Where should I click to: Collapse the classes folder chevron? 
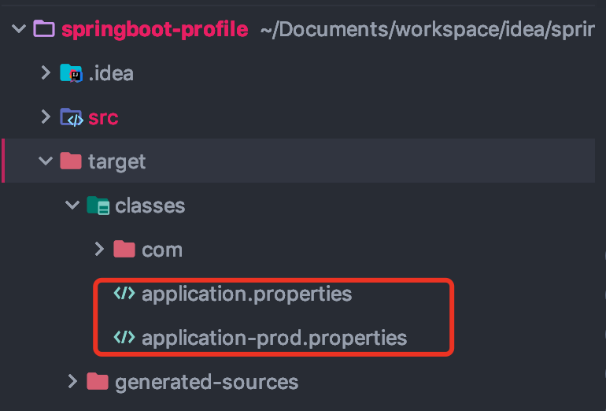(72, 206)
